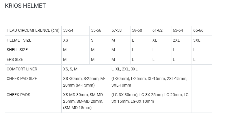229x129 pixels.
Task: Click the cell starting with "(L-30mm)"
Action: coord(149,82)
